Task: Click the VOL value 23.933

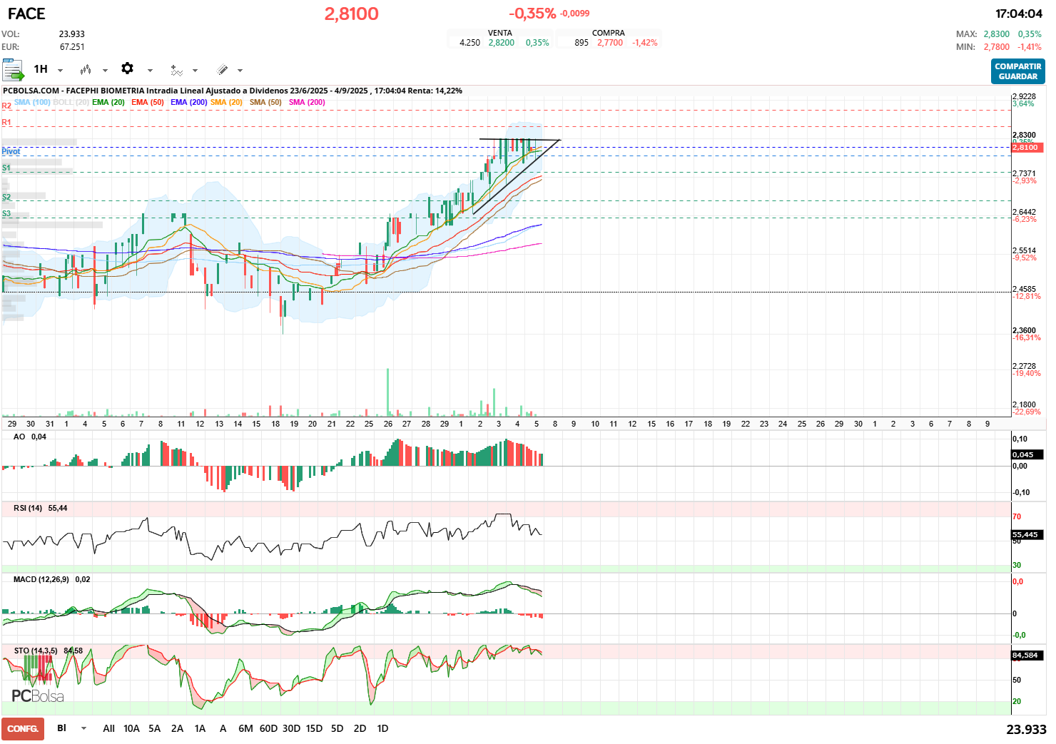Action: [x=71, y=34]
